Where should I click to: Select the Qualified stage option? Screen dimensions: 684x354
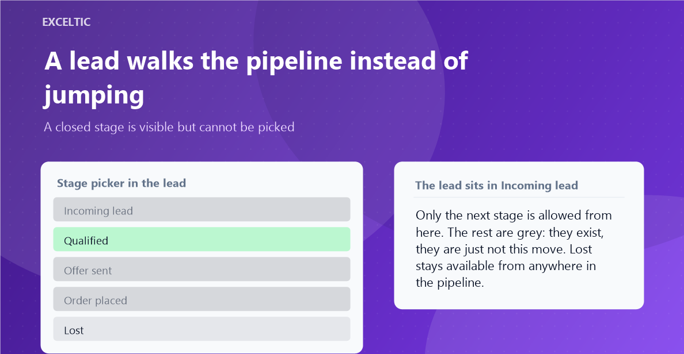pos(202,239)
